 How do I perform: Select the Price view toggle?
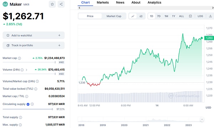90,16
